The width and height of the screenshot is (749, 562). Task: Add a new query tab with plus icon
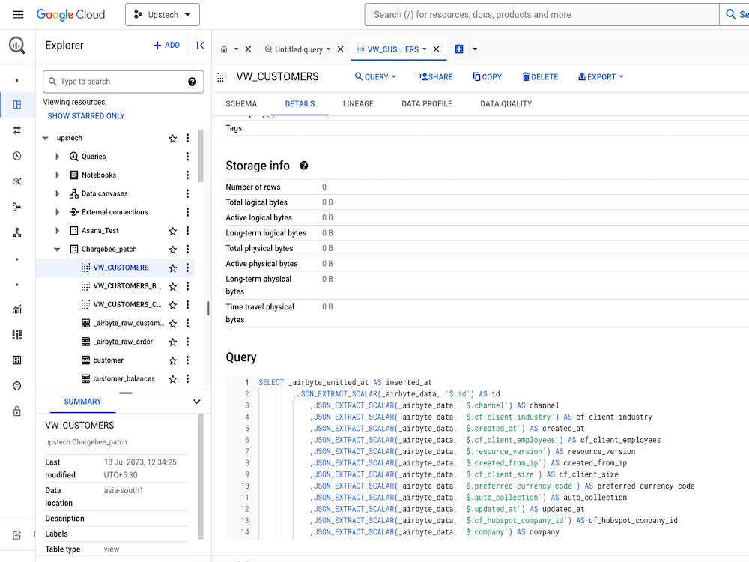459,49
